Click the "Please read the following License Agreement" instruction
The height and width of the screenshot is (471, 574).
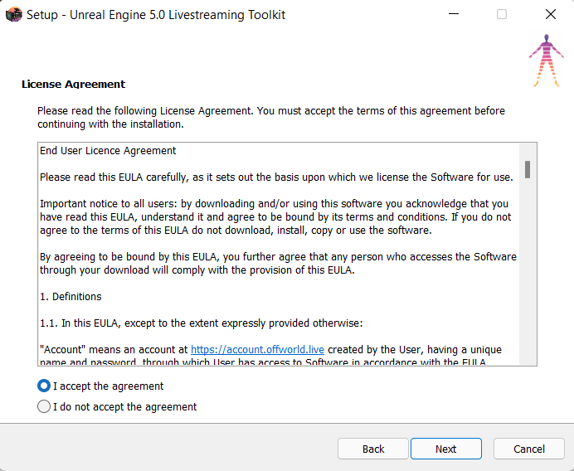(x=271, y=118)
